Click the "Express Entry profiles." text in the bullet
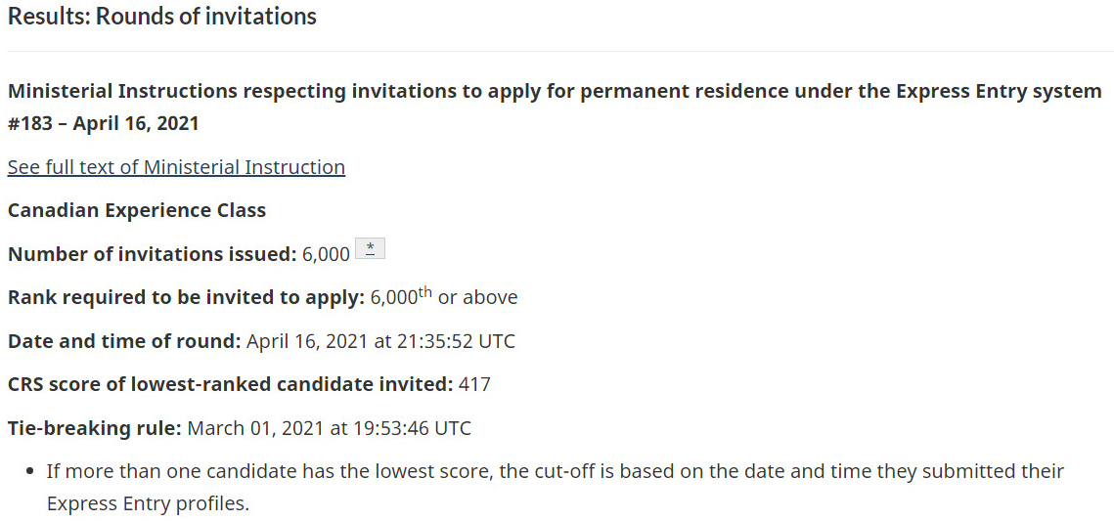The height and width of the screenshot is (521, 1114). coord(148,505)
